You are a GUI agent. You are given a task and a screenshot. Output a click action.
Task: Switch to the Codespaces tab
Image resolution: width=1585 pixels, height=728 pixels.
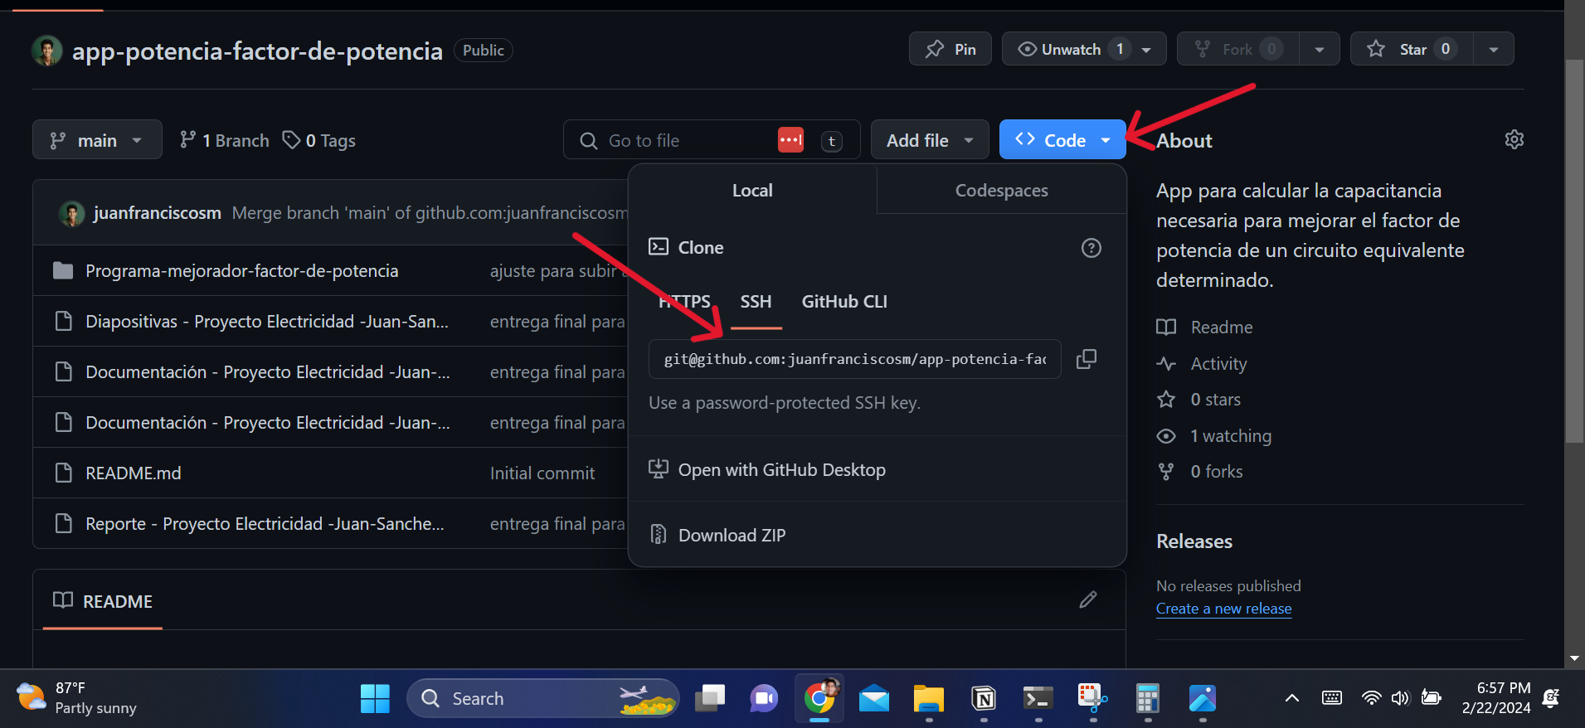pyautogui.click(x=1001, y=191)
